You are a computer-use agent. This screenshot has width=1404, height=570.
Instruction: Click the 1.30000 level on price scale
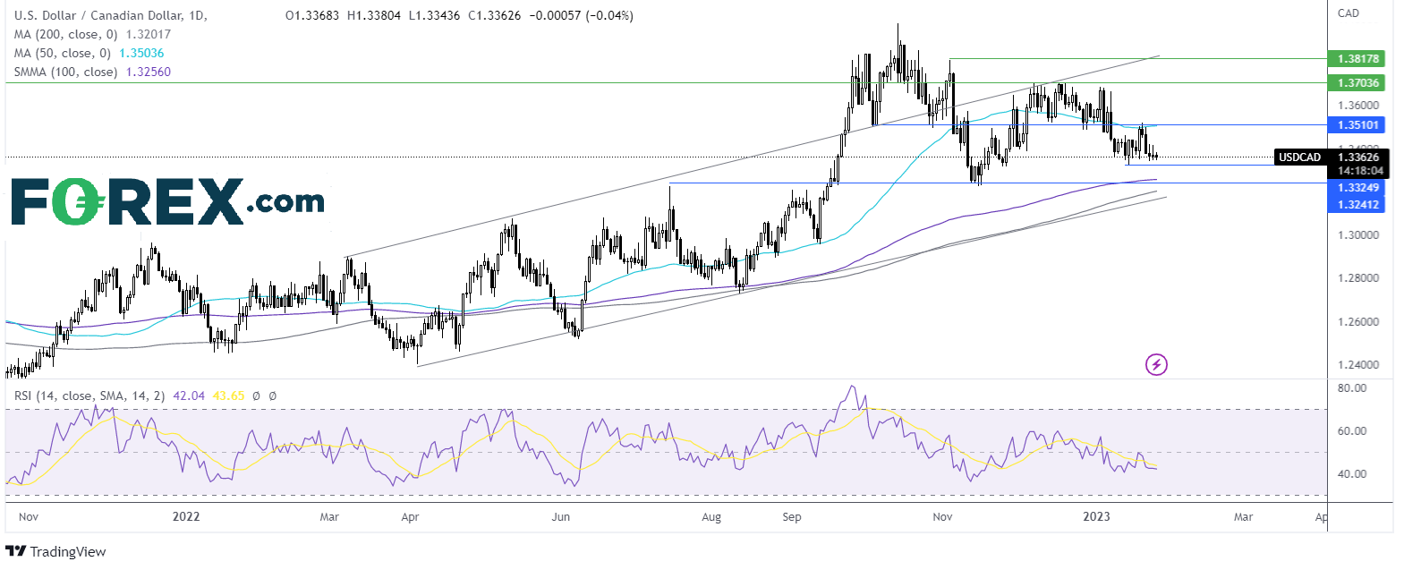pos(1358,234)
